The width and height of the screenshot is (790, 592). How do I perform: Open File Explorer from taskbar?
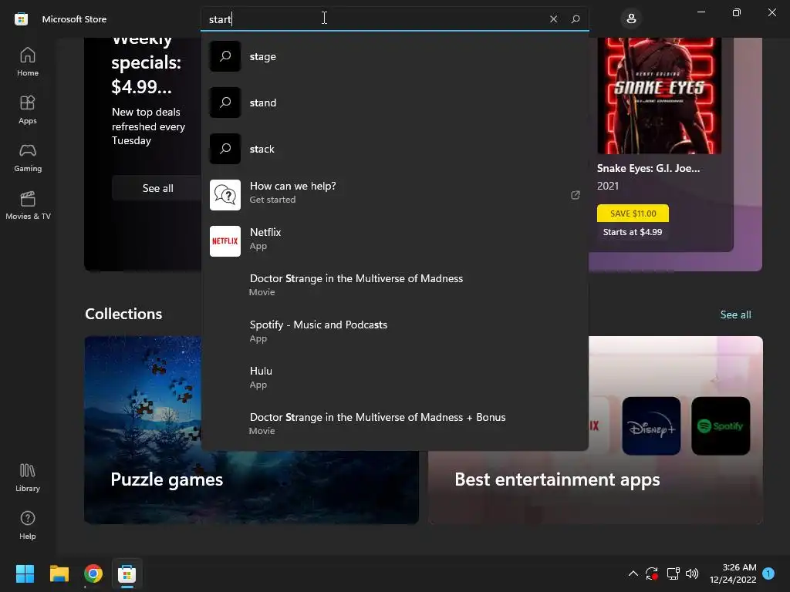[x=59, y=573]
